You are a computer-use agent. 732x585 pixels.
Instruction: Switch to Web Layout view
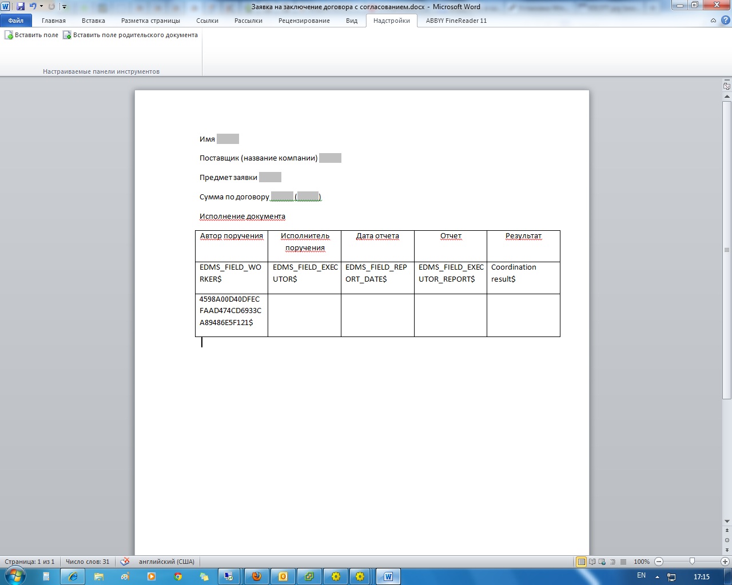point(602,562)
